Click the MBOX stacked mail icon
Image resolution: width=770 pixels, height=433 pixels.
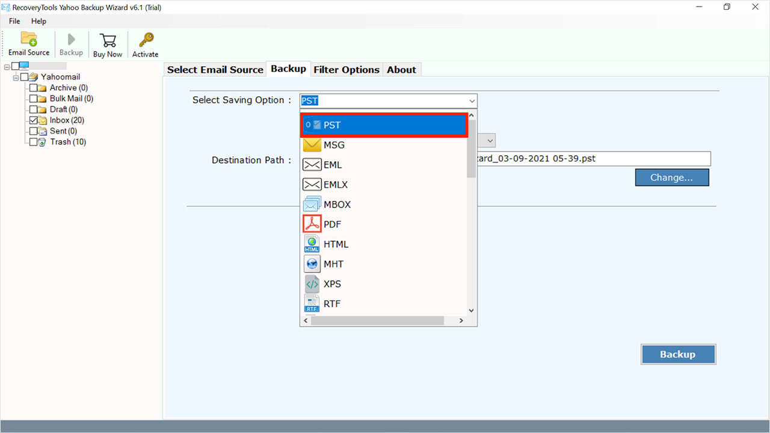click(312, 204)
